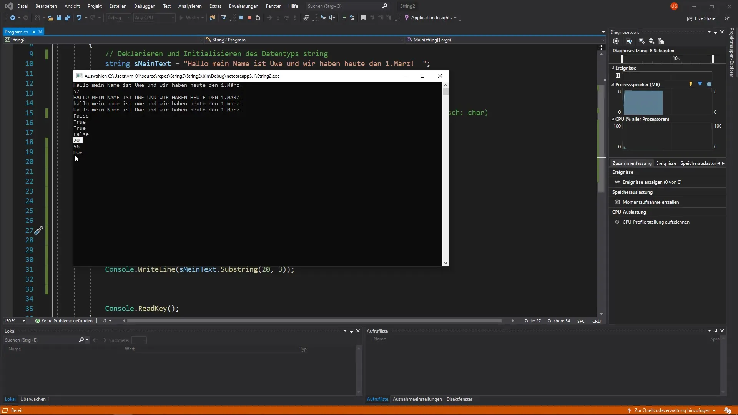Click the right diagnostics timeline selection handle
738x415 pixels.
713,59
